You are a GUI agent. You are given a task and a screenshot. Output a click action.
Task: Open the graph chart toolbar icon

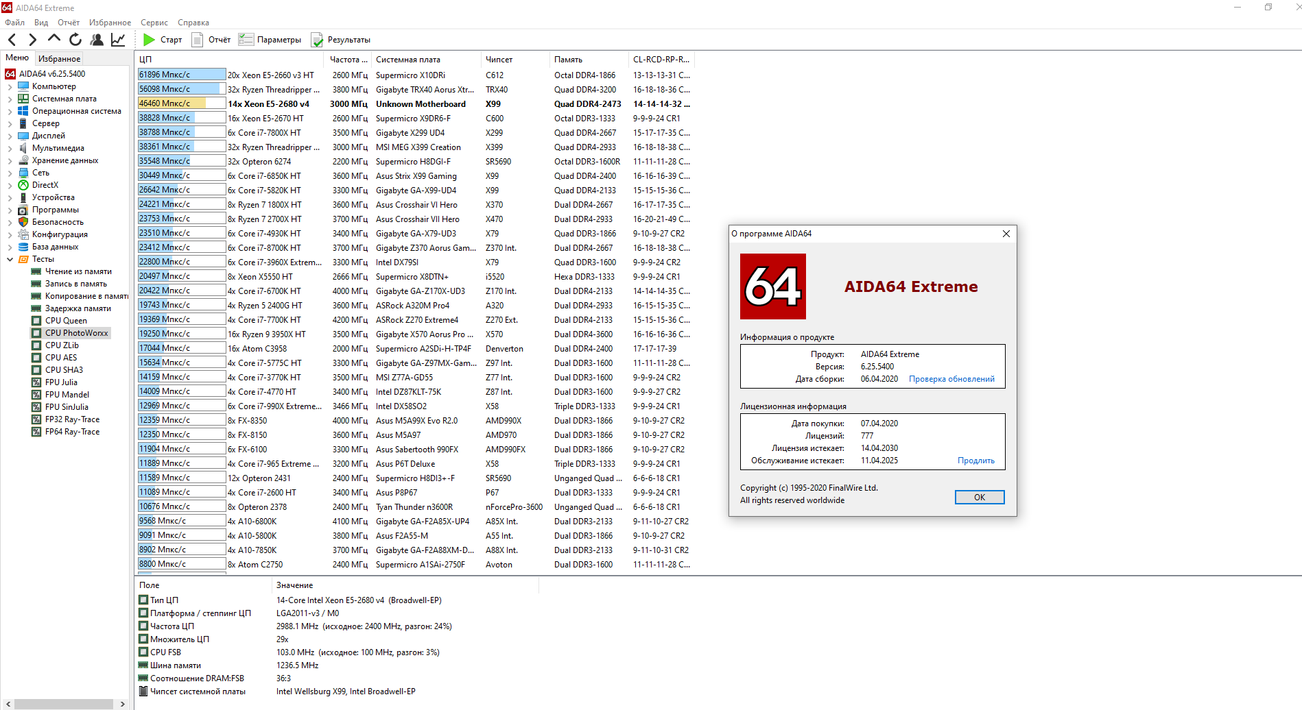click(x=118, y=40)
